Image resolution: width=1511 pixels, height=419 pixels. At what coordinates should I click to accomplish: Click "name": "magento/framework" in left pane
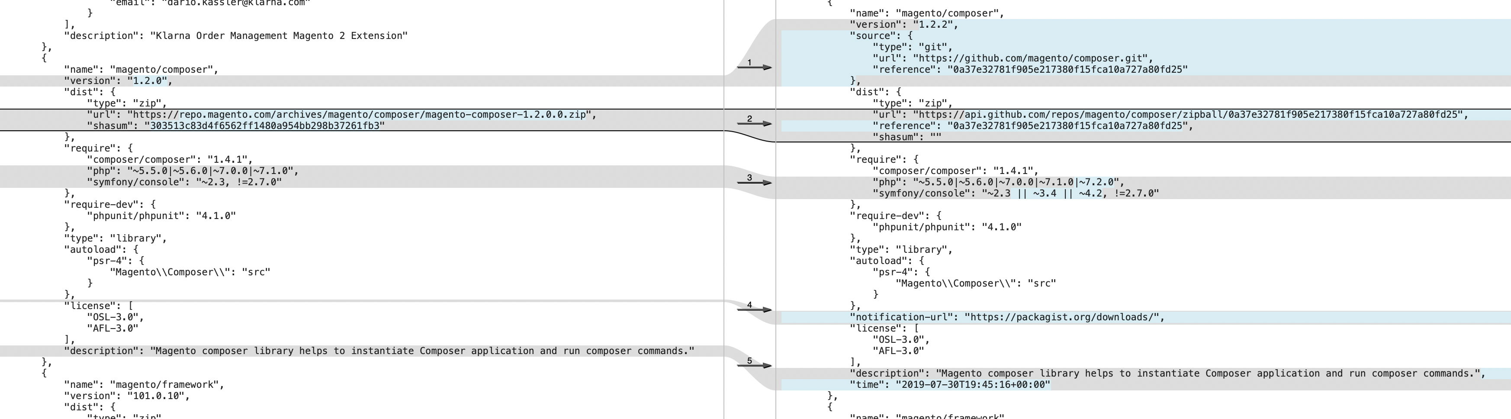pyautogui.click(x=144, y=384)
